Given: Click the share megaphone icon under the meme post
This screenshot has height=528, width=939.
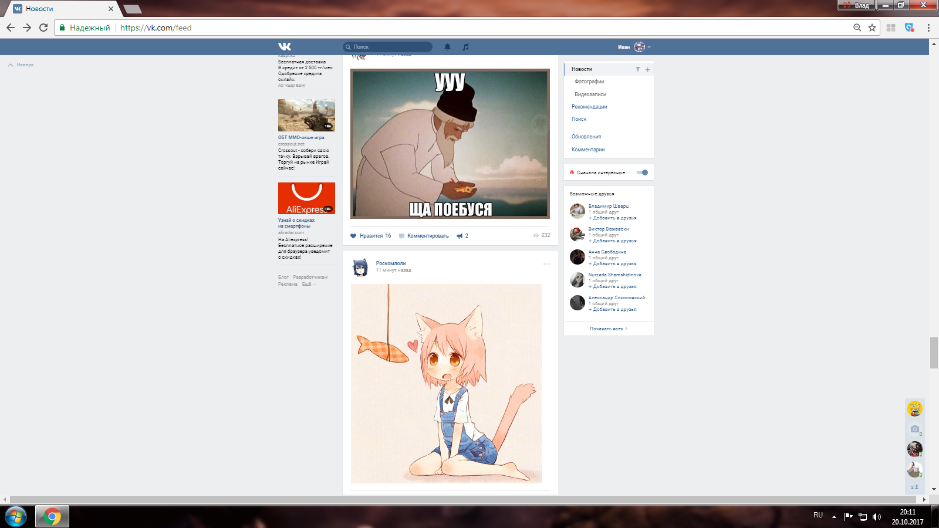Looking at the screenshot, I should (x=460, y=236).
